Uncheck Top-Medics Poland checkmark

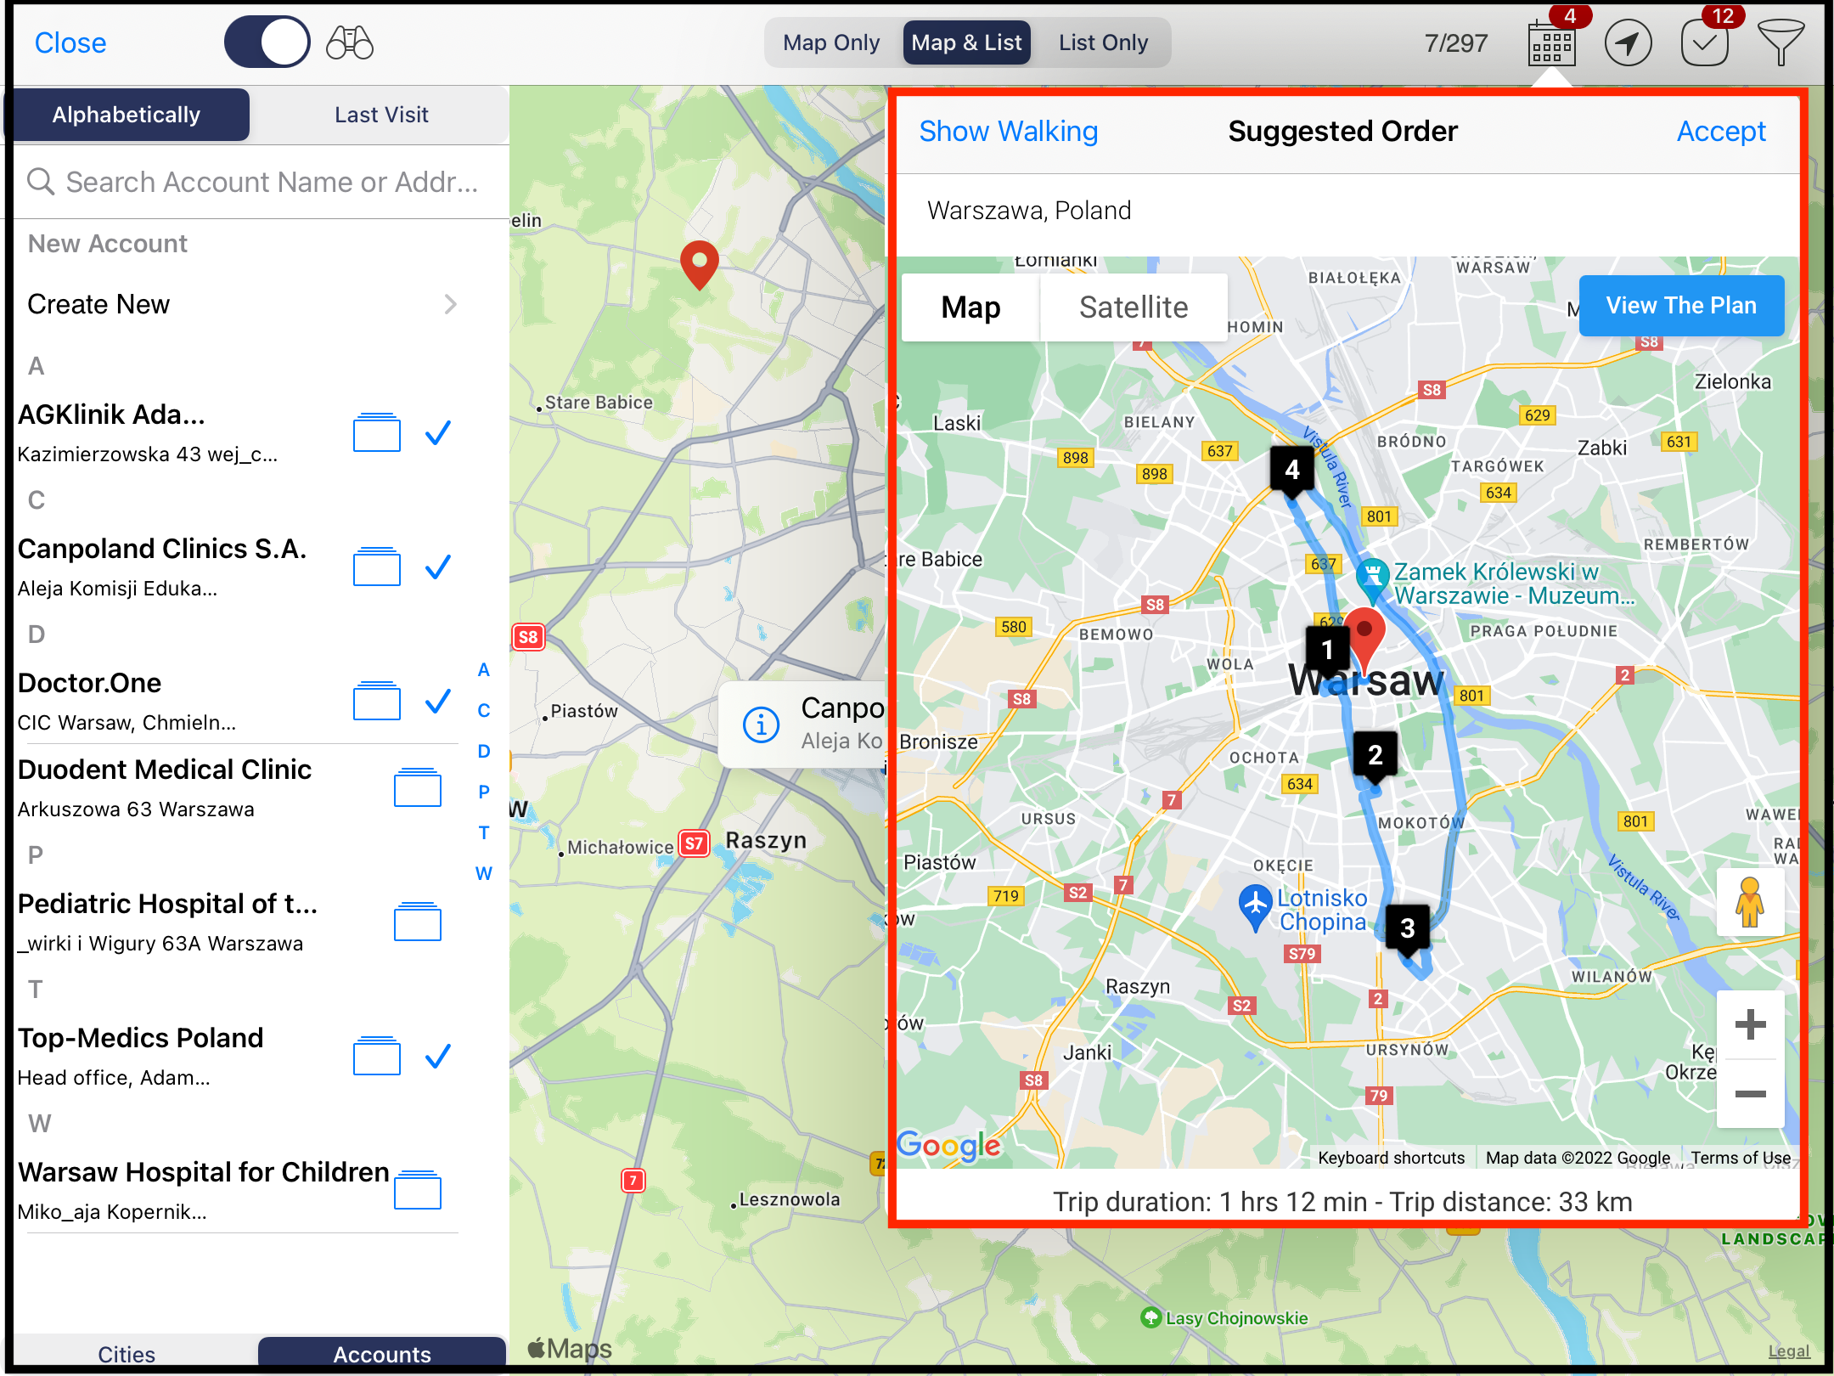coord(438,1056)
